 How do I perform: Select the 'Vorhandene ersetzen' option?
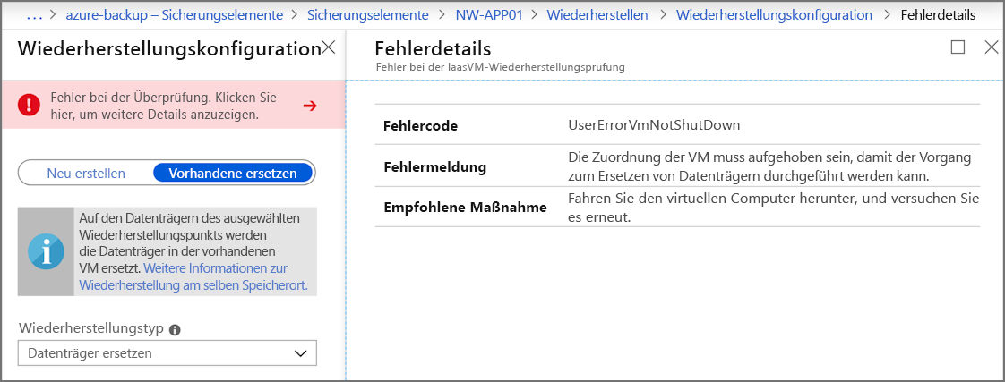point(233,173)
